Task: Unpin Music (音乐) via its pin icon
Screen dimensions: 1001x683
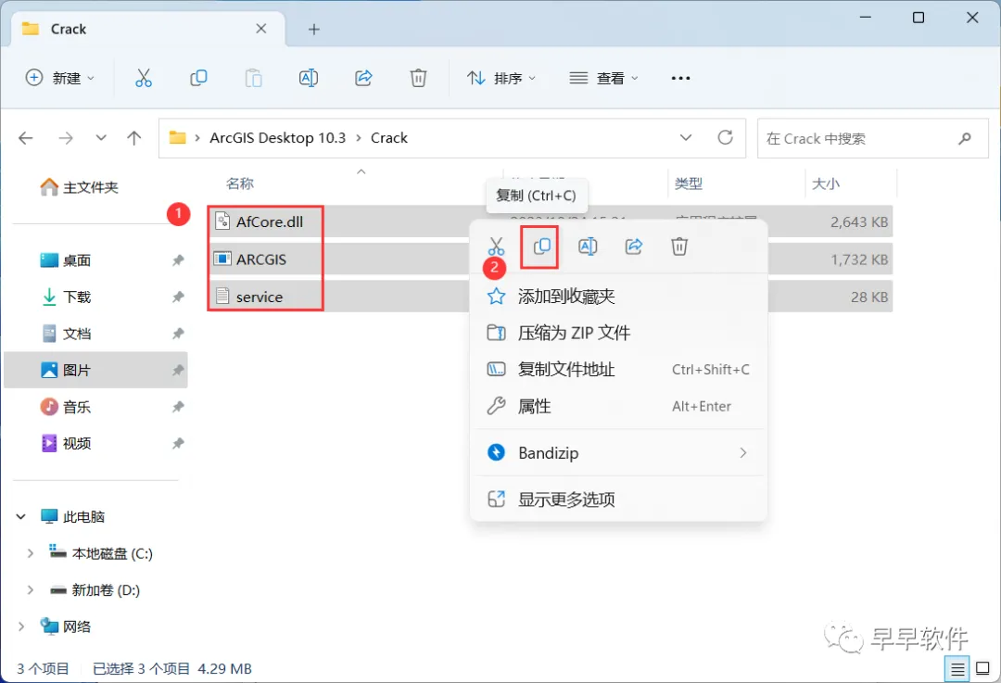Action: 178,407
